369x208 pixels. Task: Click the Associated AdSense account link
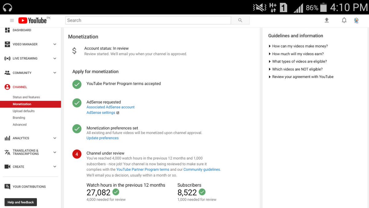click(110, 107)
